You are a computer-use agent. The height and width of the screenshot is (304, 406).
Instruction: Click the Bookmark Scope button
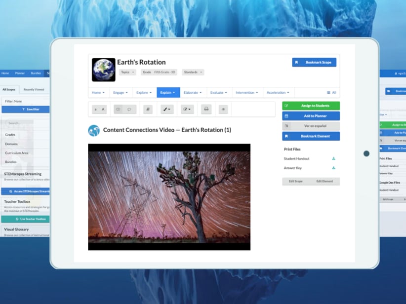click(314, 62)
